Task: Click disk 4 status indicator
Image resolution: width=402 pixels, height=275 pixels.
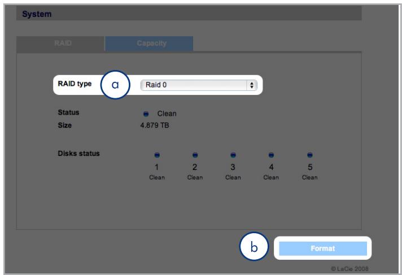Action: [271, 155]
